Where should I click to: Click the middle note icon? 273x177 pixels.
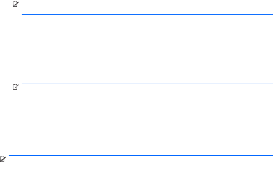click(15, 87)
